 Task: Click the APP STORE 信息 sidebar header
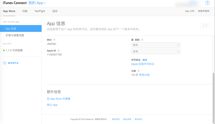point(11,22)
